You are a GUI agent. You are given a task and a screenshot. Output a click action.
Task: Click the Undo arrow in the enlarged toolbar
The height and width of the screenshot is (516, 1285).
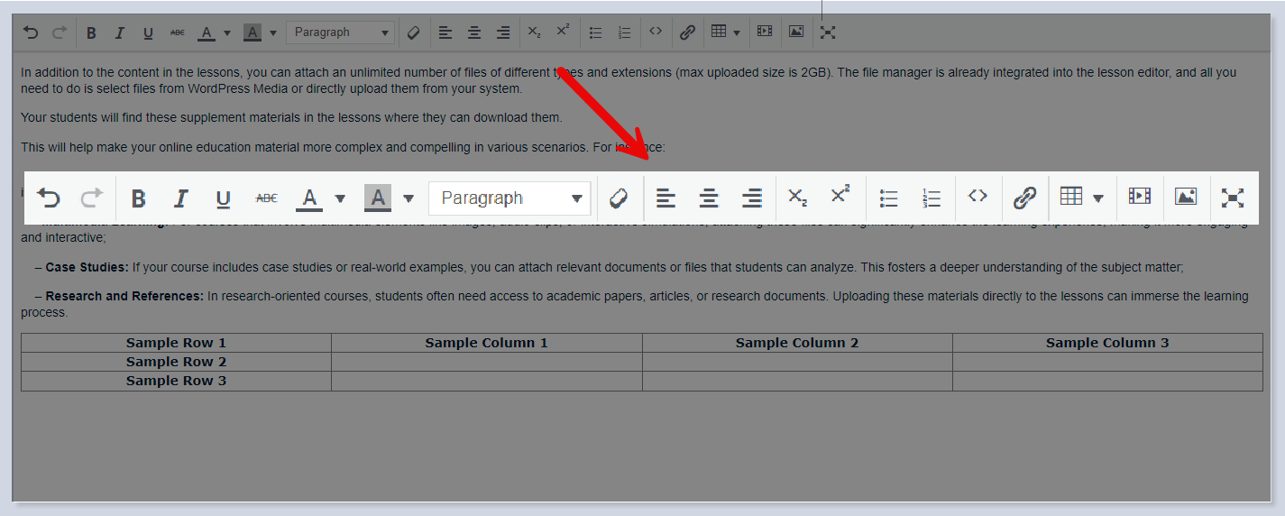click(49, 198)
